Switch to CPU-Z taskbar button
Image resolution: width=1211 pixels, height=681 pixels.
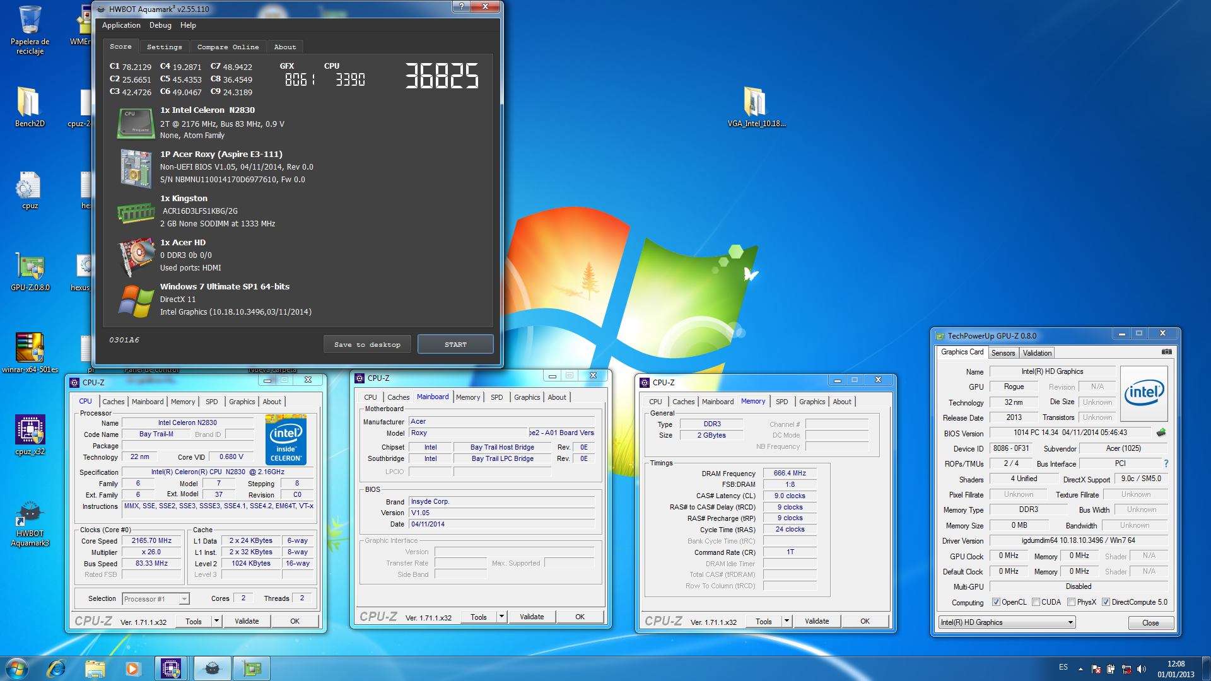(171, 668)
